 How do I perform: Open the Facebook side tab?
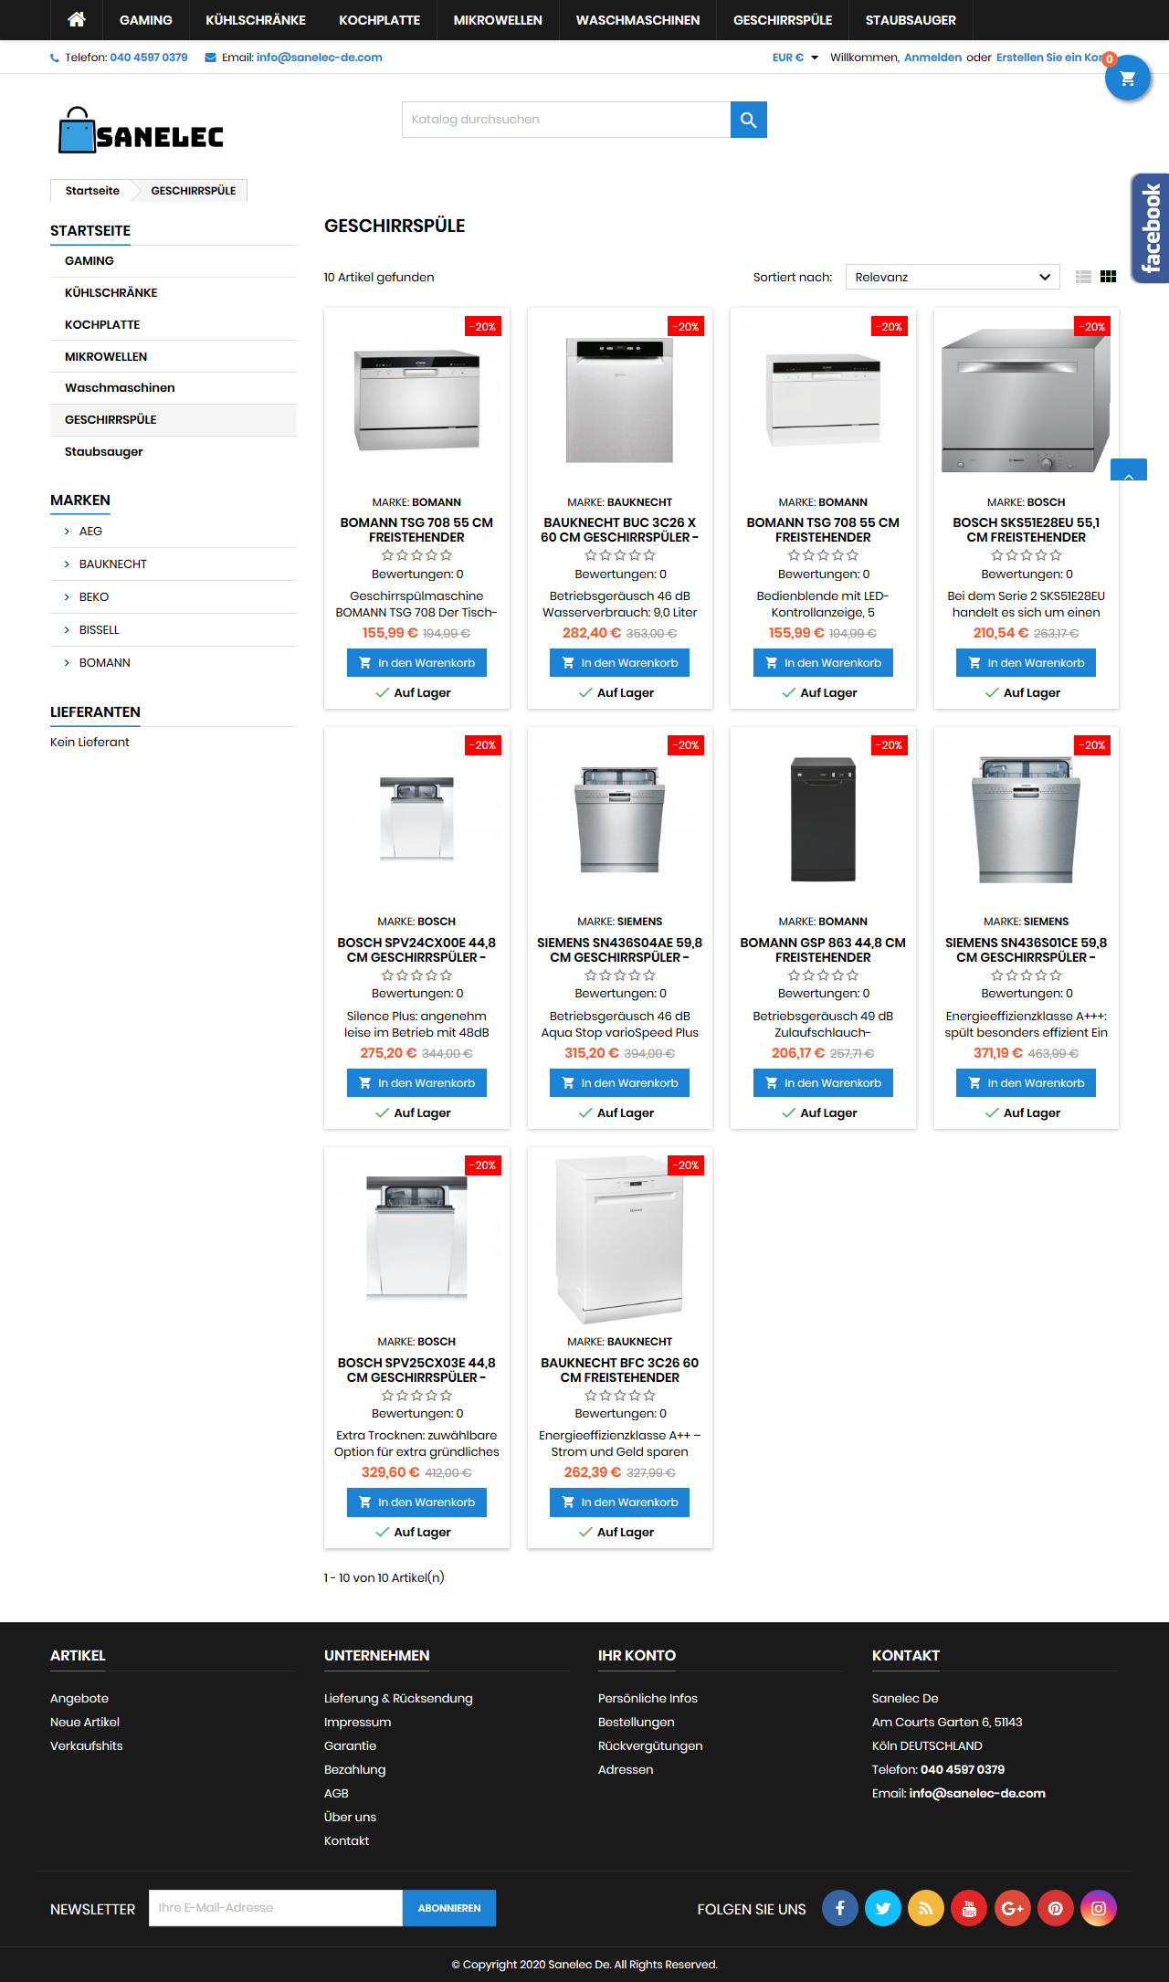point(1150,228)
